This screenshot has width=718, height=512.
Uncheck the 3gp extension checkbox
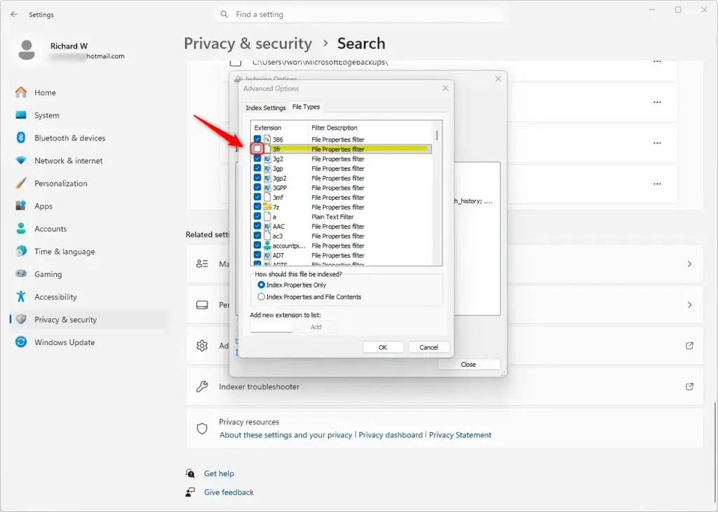click(x=257, y=168)
